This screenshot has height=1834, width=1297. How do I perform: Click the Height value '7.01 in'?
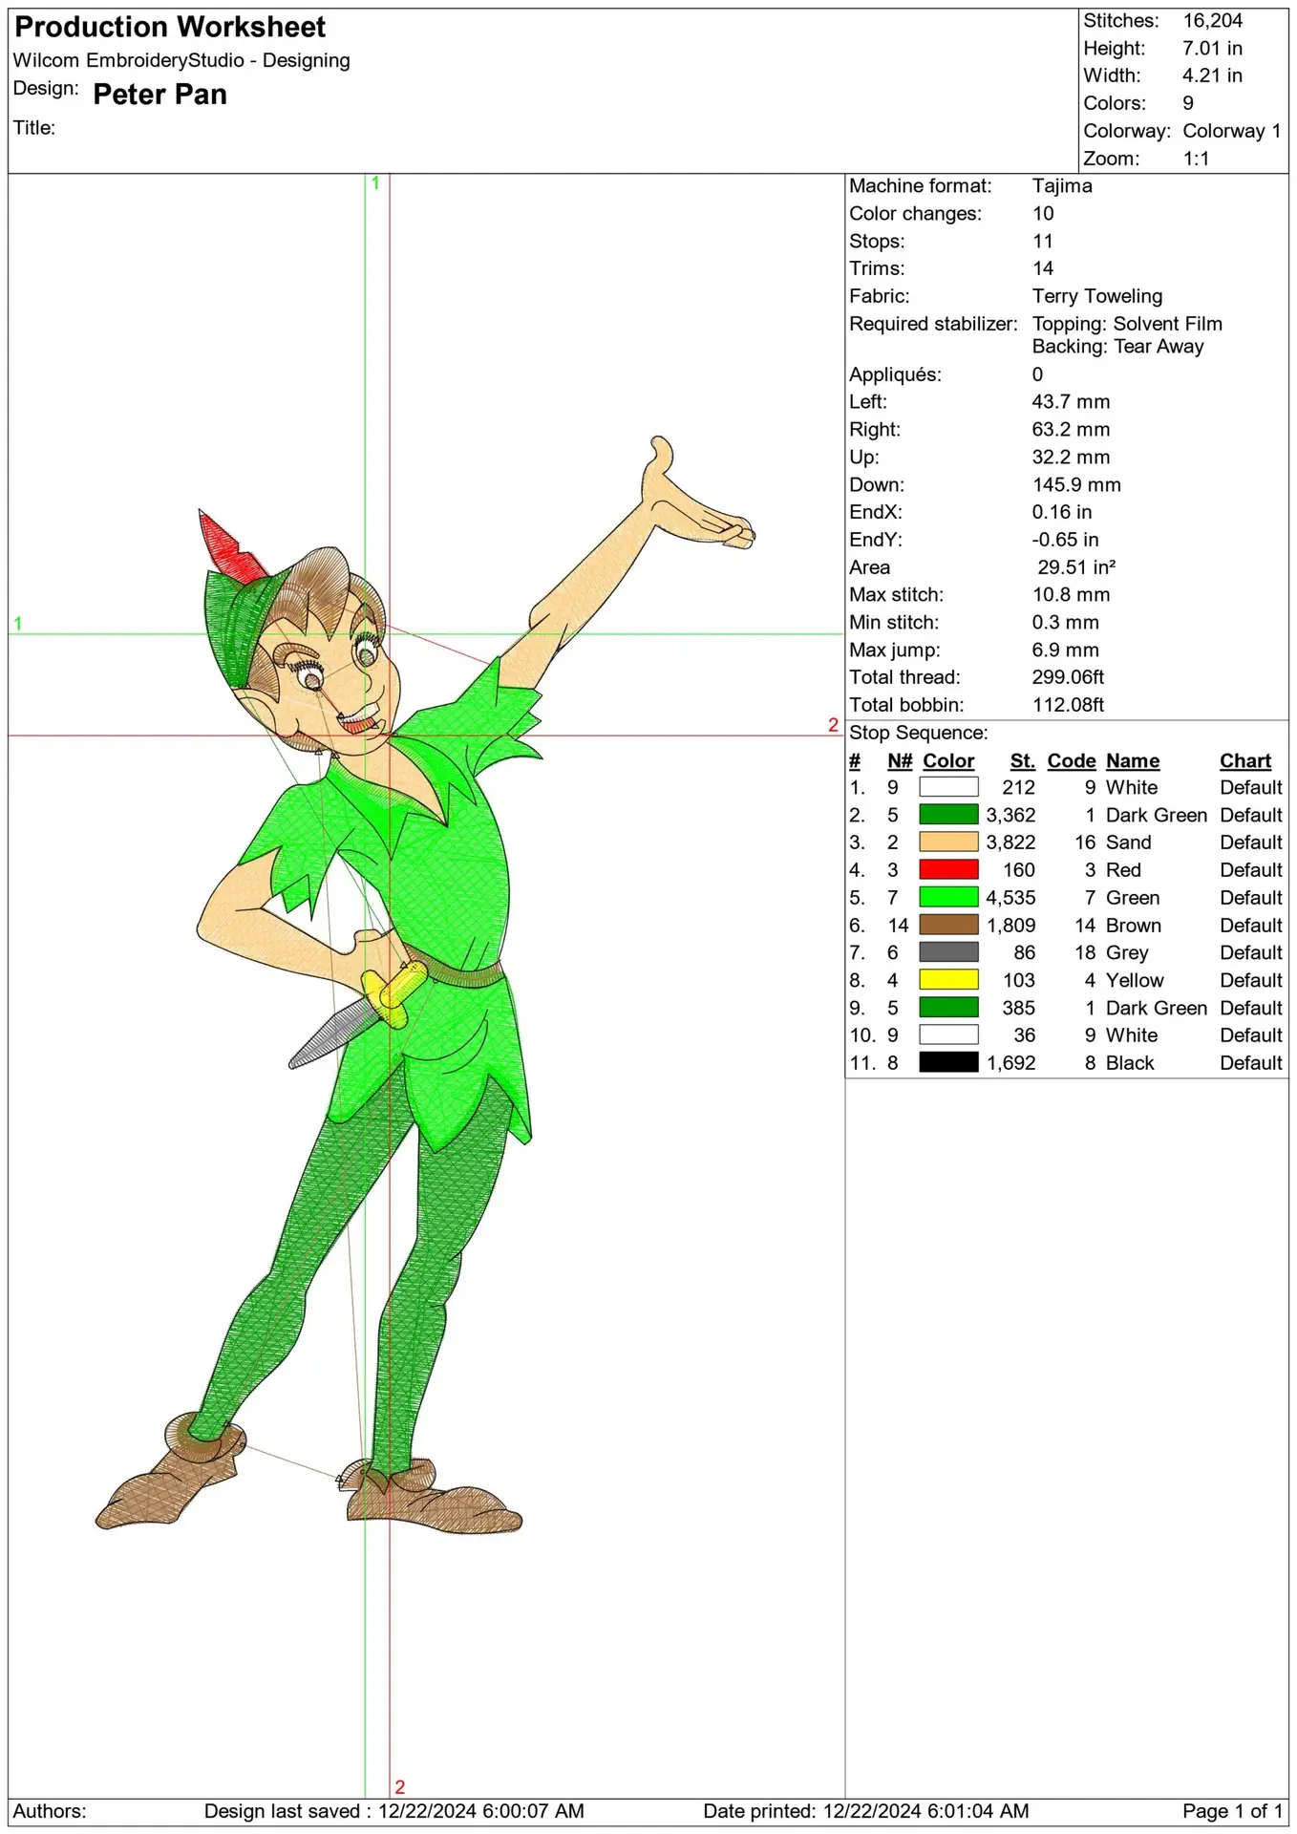[x=1212, y=48]
